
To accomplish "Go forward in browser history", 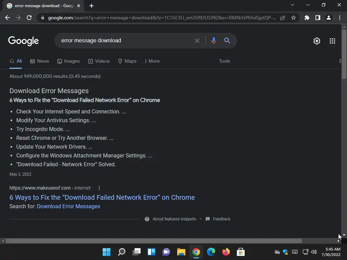I will tap(18, 18).
